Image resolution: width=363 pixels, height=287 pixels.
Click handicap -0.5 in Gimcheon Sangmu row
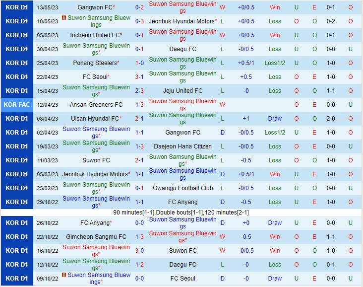coord(246,237)
